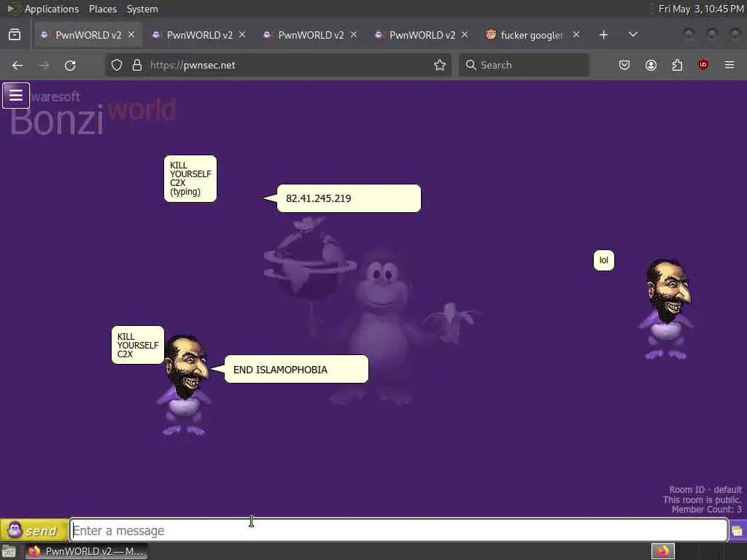747x560 pixels.
Task: Open the Pocket save icon
Action: point(624,65)
